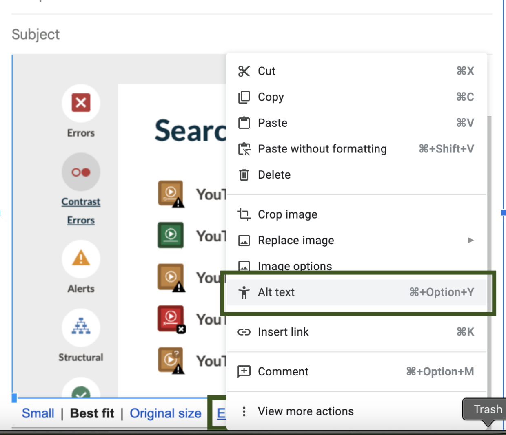Click the View more actions three-dot icon
The image size is (506, 435).
(x=244, y=411)
